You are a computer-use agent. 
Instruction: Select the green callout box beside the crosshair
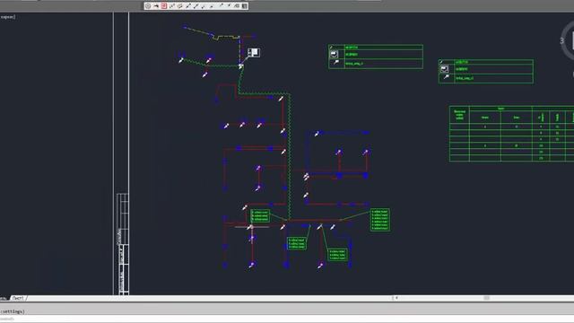click(260, 215)
